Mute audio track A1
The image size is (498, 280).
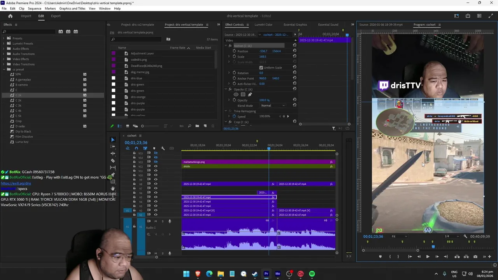tap(156, 221)
